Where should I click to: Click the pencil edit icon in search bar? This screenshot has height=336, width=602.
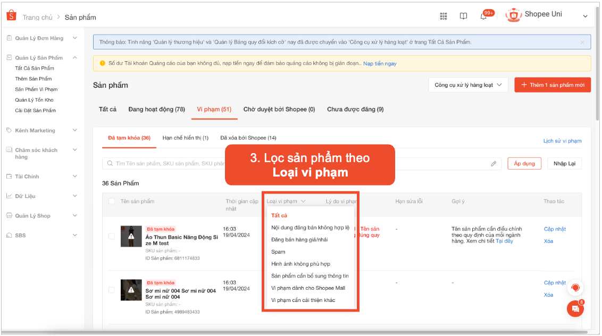pos(493,164)
